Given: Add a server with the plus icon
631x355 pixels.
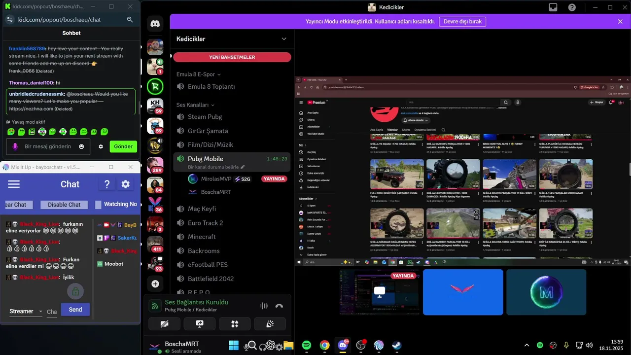Looking at the screenshot, I should pos(155,284).
